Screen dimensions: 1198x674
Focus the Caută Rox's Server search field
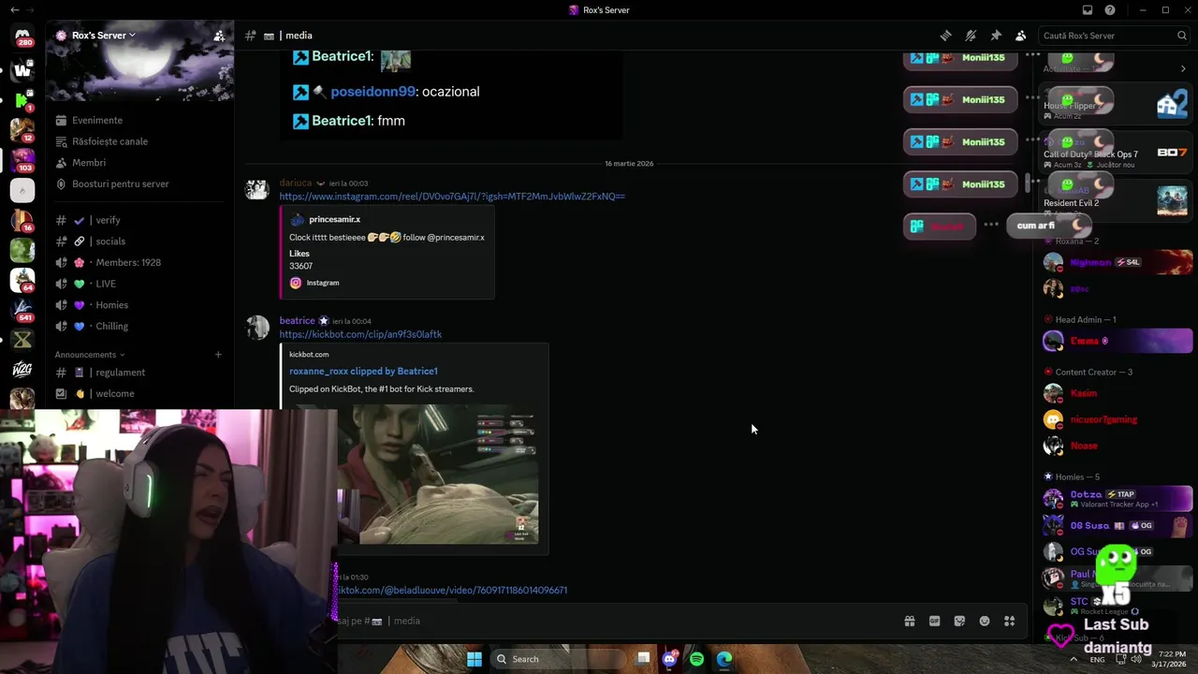(1114, 36)
